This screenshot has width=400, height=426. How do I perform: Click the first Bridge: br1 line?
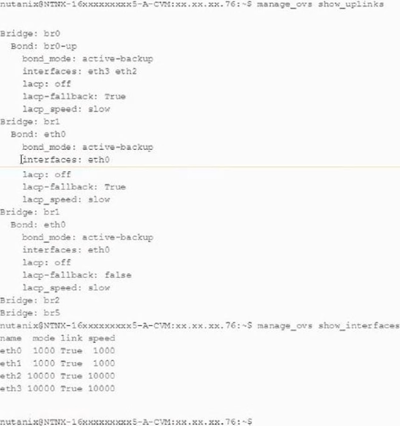(30, 122)
